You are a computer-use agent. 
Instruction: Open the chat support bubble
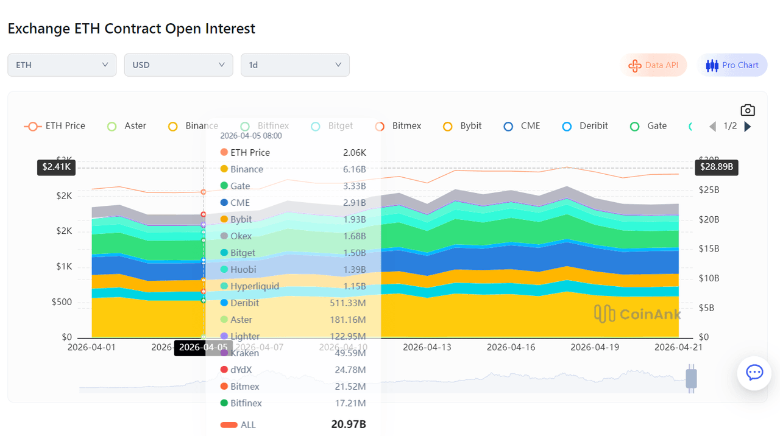(754, 373)
